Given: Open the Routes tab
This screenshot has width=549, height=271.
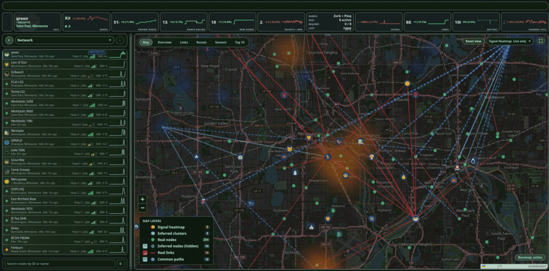Looking at the screenshot, I should (202, 42).
